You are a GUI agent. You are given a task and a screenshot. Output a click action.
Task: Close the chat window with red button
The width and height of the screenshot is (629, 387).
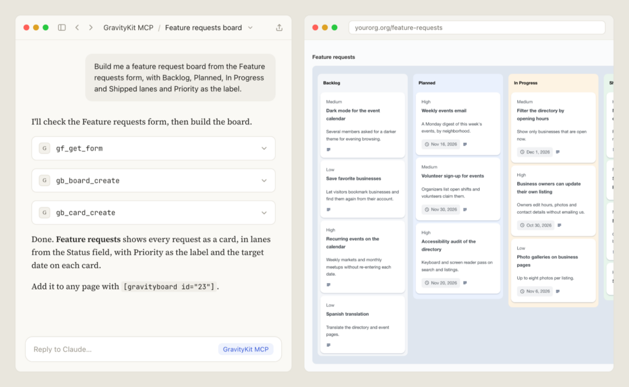pyautogui.click(x=26, y=28)
